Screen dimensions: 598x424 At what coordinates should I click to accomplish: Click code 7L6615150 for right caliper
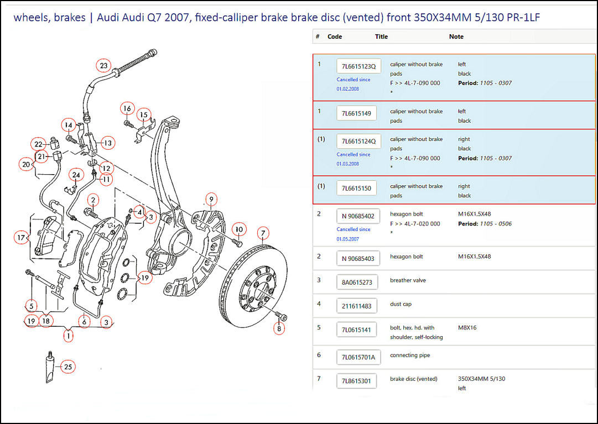tap(356, 187)
